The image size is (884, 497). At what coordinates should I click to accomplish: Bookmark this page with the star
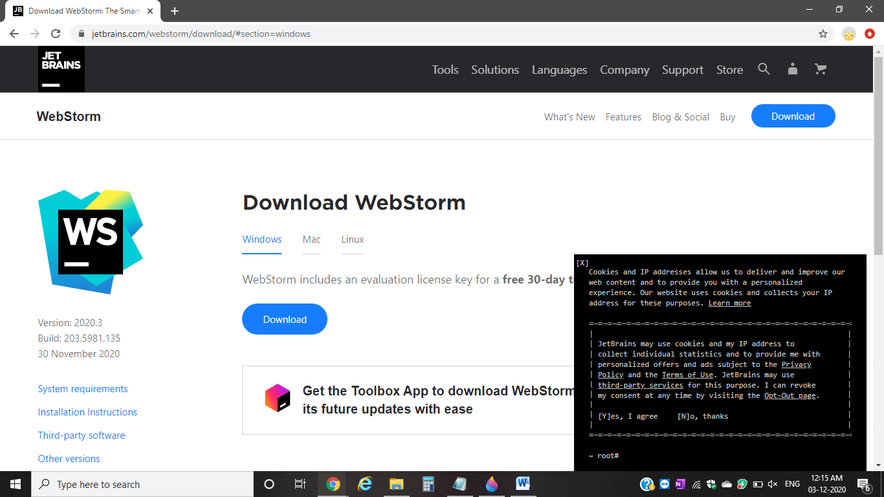[823, 34]
